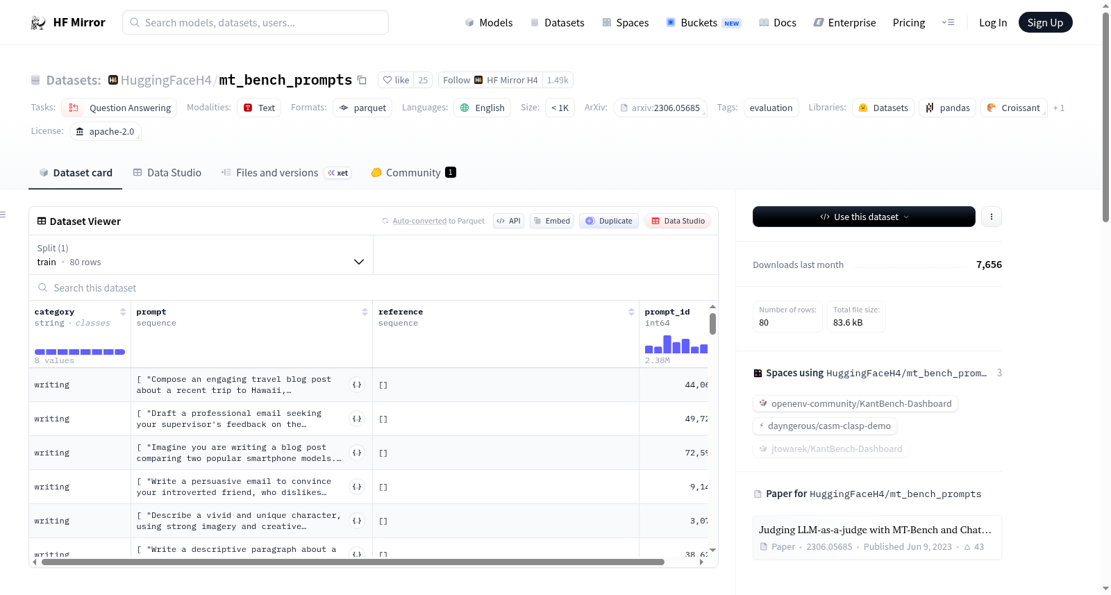Expand the 'Compose an engaging travel blog' prompt cell
The height and width of the screenshot is (595, 1111).
click(x=357, y=385)
